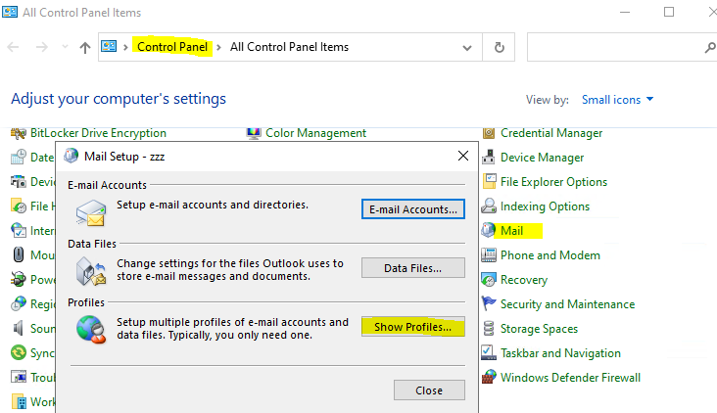Click the Mouse icon

tap(19, 254)
